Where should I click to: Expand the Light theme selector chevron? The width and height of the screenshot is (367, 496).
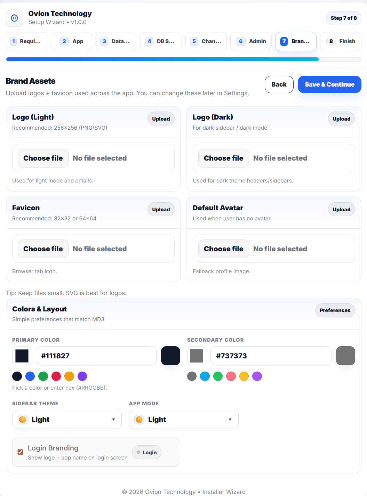click(113, 419)
